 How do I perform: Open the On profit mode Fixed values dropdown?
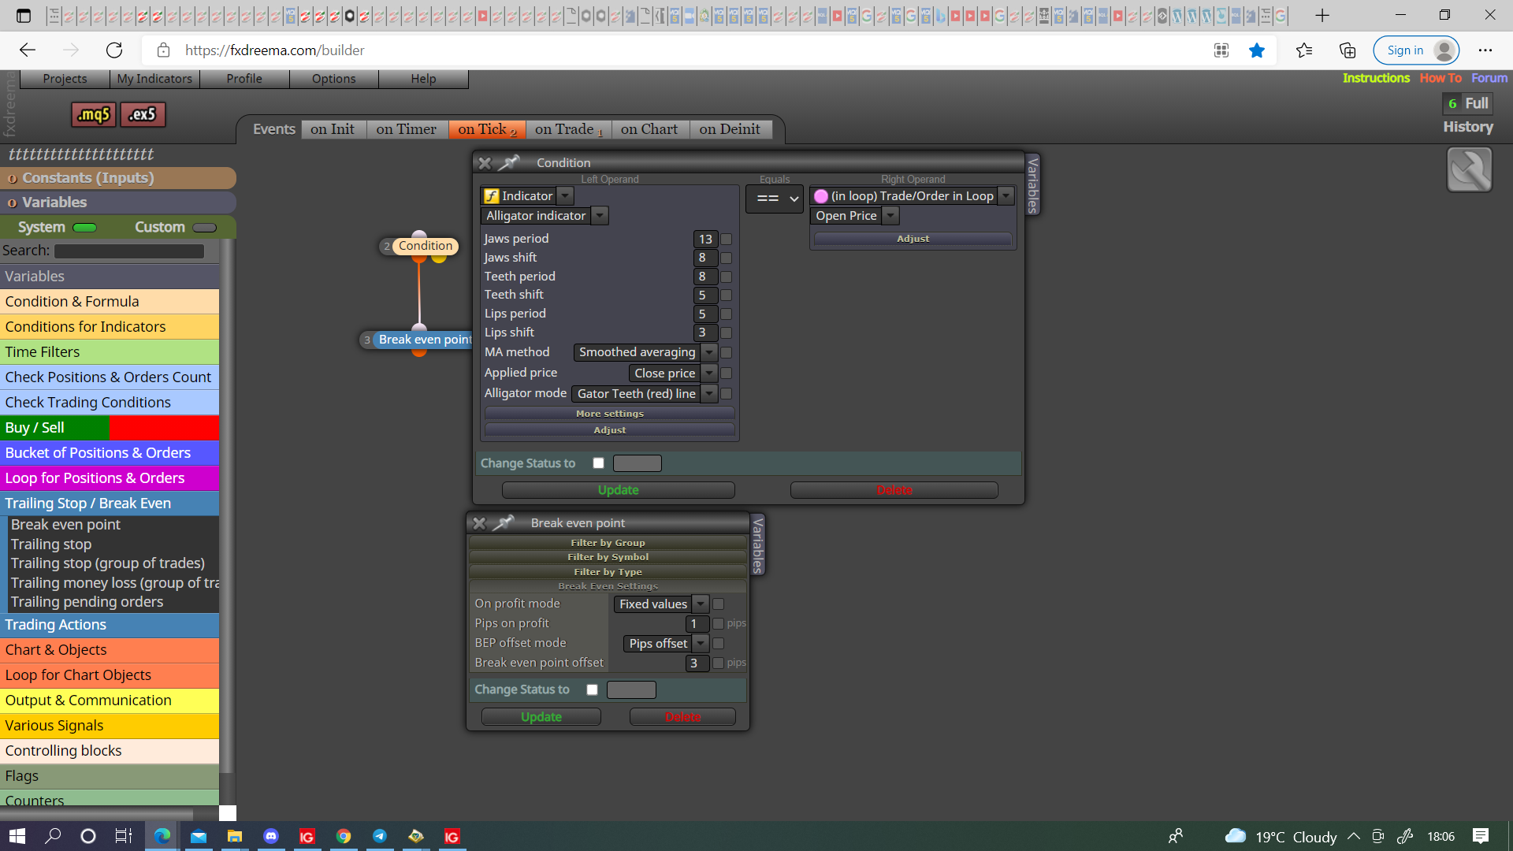tap(701, 604)
